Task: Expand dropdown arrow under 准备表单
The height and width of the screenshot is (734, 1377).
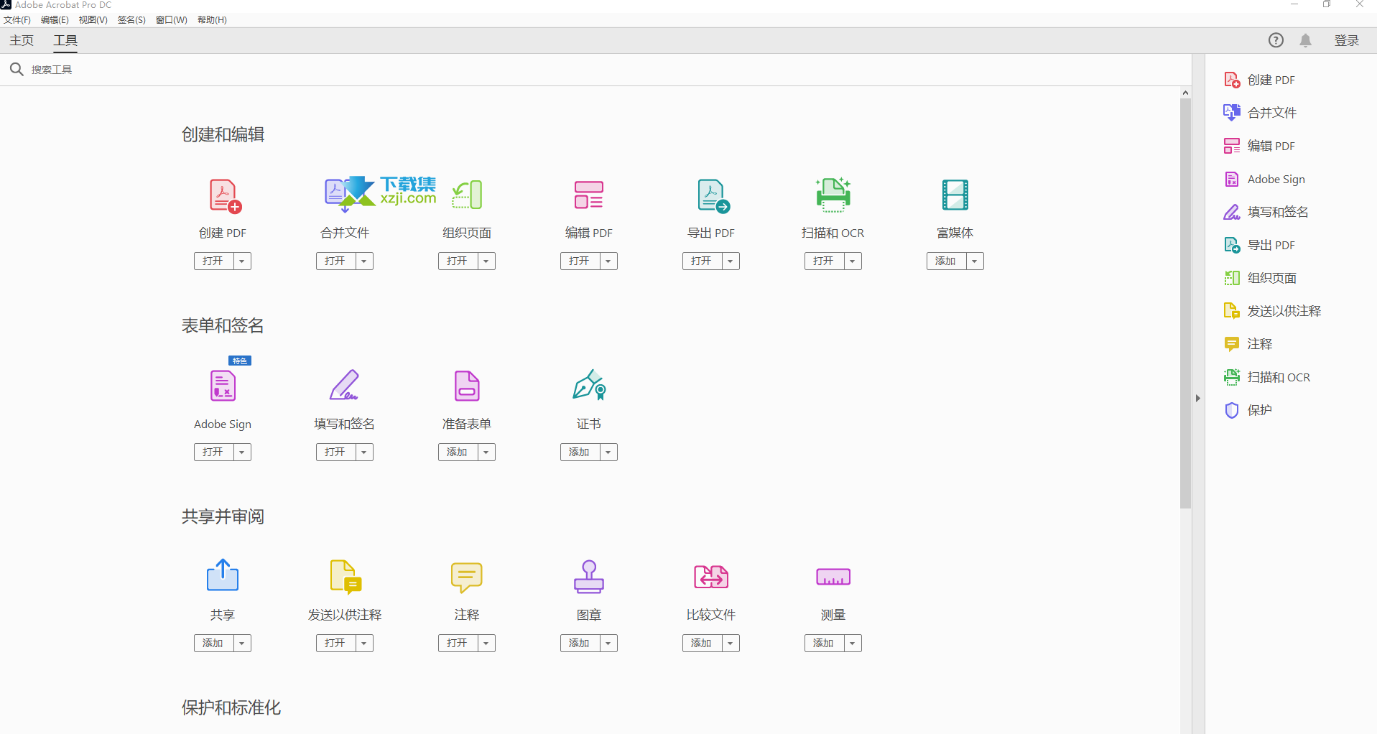Action: point(486,452)
